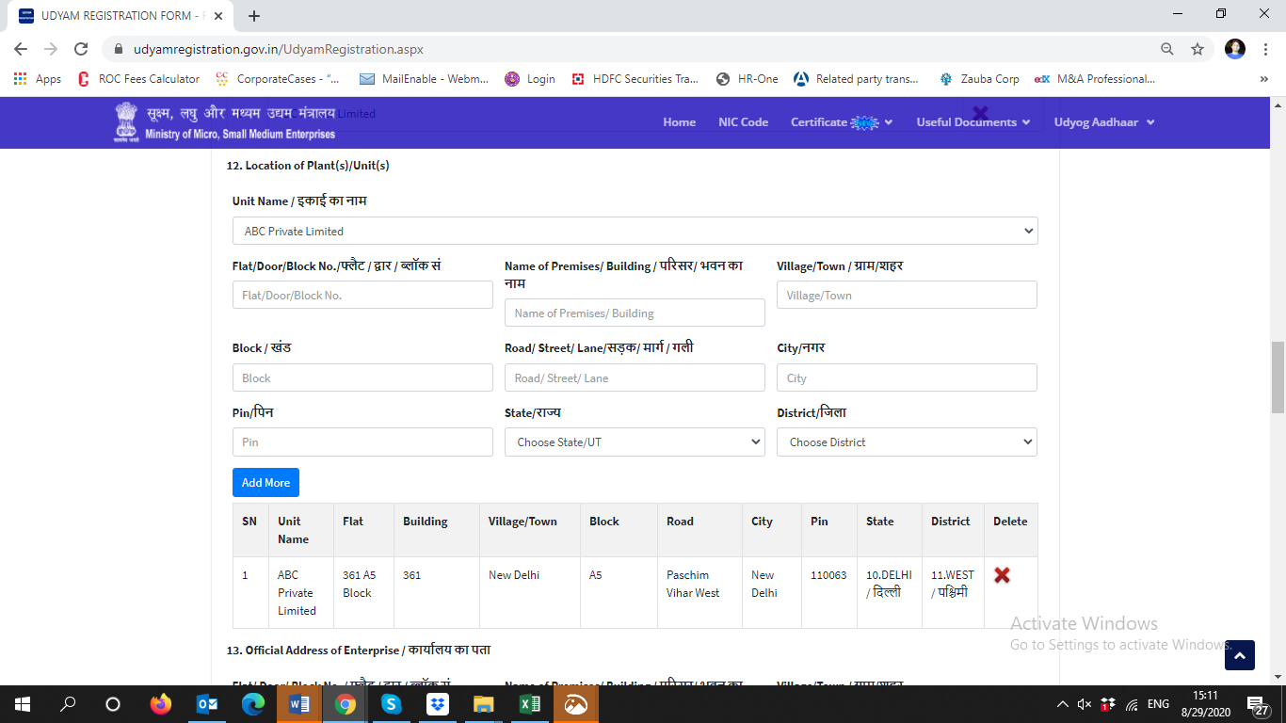This screenshot has height=723, width=1286.
Task: Click the Add More button
Action: click(x=265, y=483)
